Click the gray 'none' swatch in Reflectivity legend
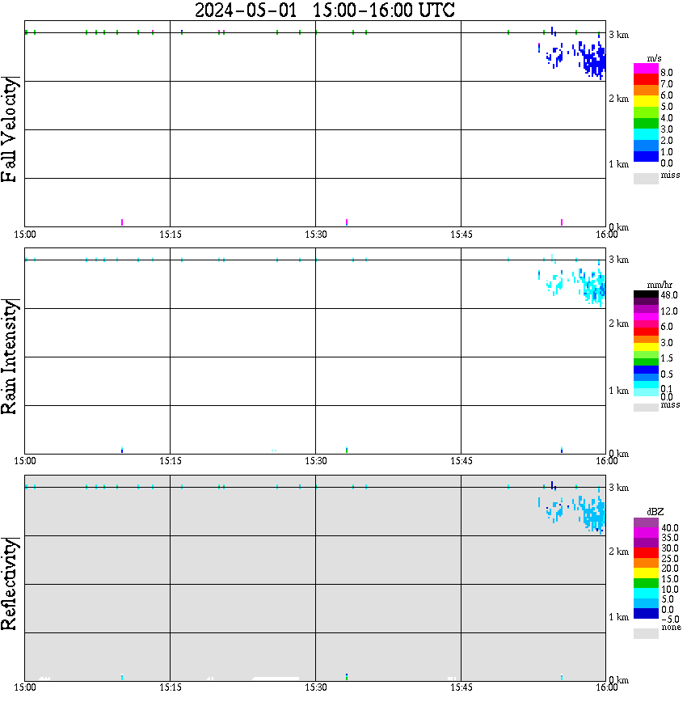Image resolution: width=687 pixels, height=702 pixels. pyautogui.click(x=646, y=633)
